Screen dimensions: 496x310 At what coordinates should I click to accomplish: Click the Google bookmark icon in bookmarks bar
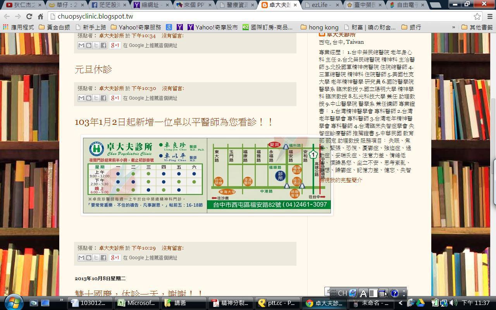[x=169, y=27]
